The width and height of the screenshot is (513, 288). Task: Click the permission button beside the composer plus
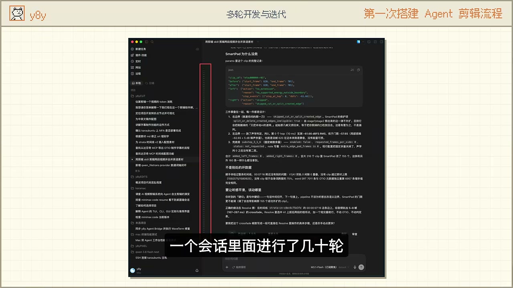[x=239, y=267]
